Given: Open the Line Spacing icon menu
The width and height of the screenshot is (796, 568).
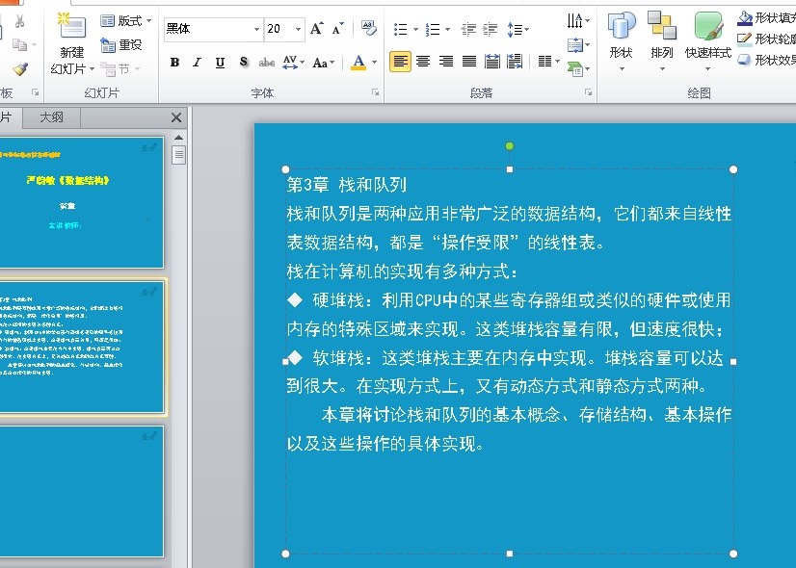Looking at the screenshot, I should click(x=517, y=30).
